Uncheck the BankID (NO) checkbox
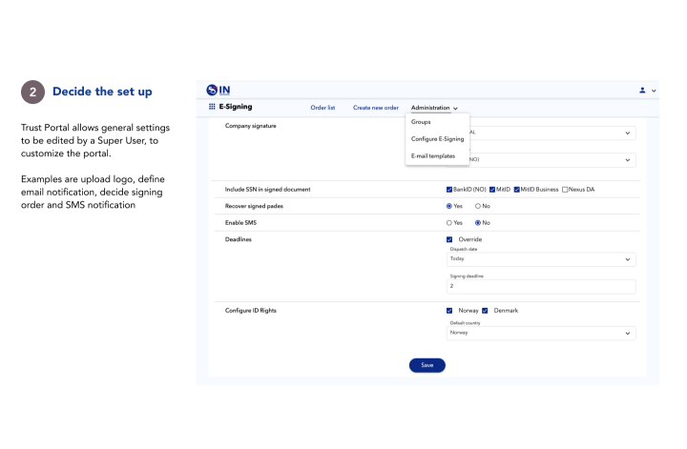This screenshot has width=687, height=449. pyautogui.click(x=449, y=189)
